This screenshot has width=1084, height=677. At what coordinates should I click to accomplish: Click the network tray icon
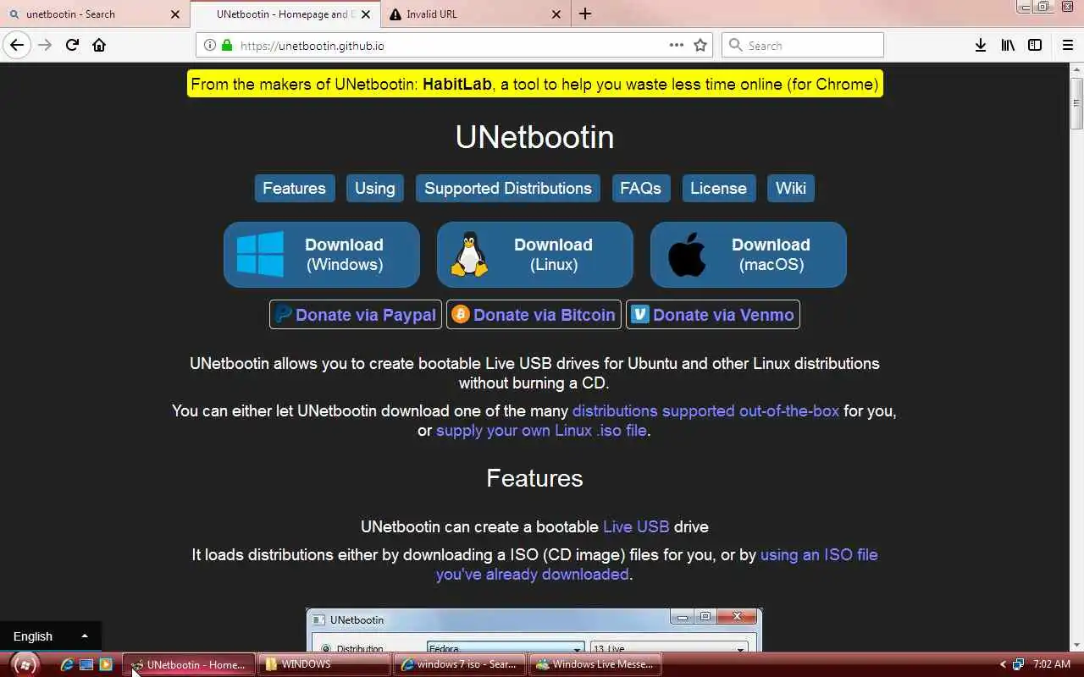click(1019, 664)
